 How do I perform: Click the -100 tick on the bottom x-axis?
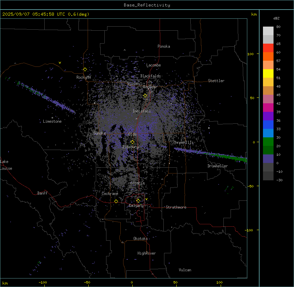[43, 282]
